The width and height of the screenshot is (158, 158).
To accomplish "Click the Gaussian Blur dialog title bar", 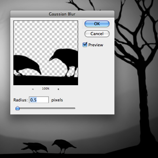I will (62, 14).
